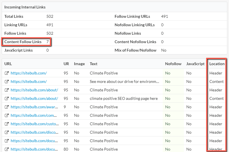The height and width of the screenshot is (152, 229).
Task: Open external icon for 'climate positive SEO auditing' row
Action: coord(6,98)
